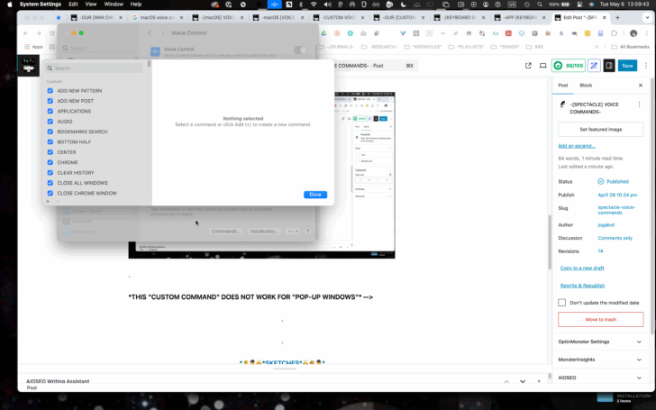Check Don't update the modified date
656x410 pixels.
[562, 303]
